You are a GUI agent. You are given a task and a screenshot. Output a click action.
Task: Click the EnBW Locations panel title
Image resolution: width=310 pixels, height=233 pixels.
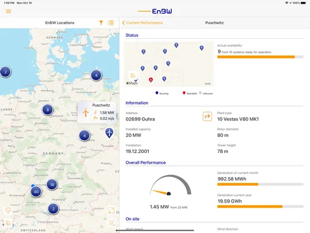(60, 23)
